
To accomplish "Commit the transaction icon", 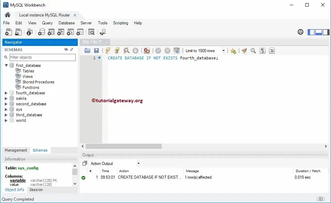I will tap(158, 50).
